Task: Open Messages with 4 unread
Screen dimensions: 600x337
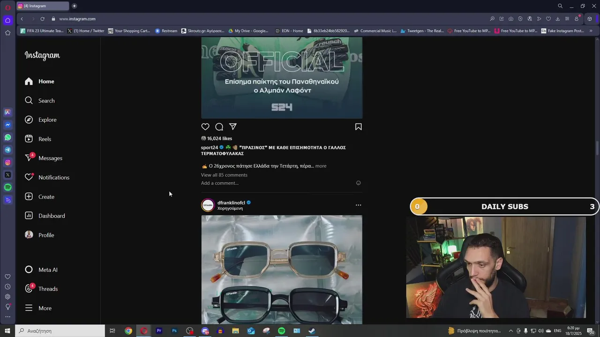Action: click(44, 158)
